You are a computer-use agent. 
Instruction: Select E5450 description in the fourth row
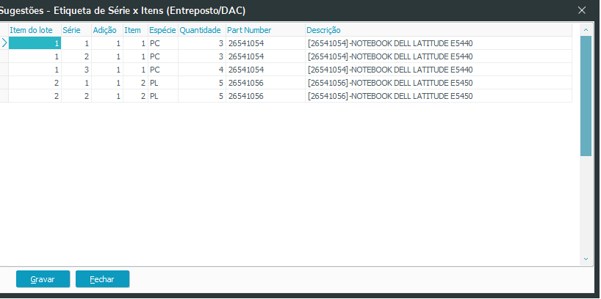(x=439, y=83)
